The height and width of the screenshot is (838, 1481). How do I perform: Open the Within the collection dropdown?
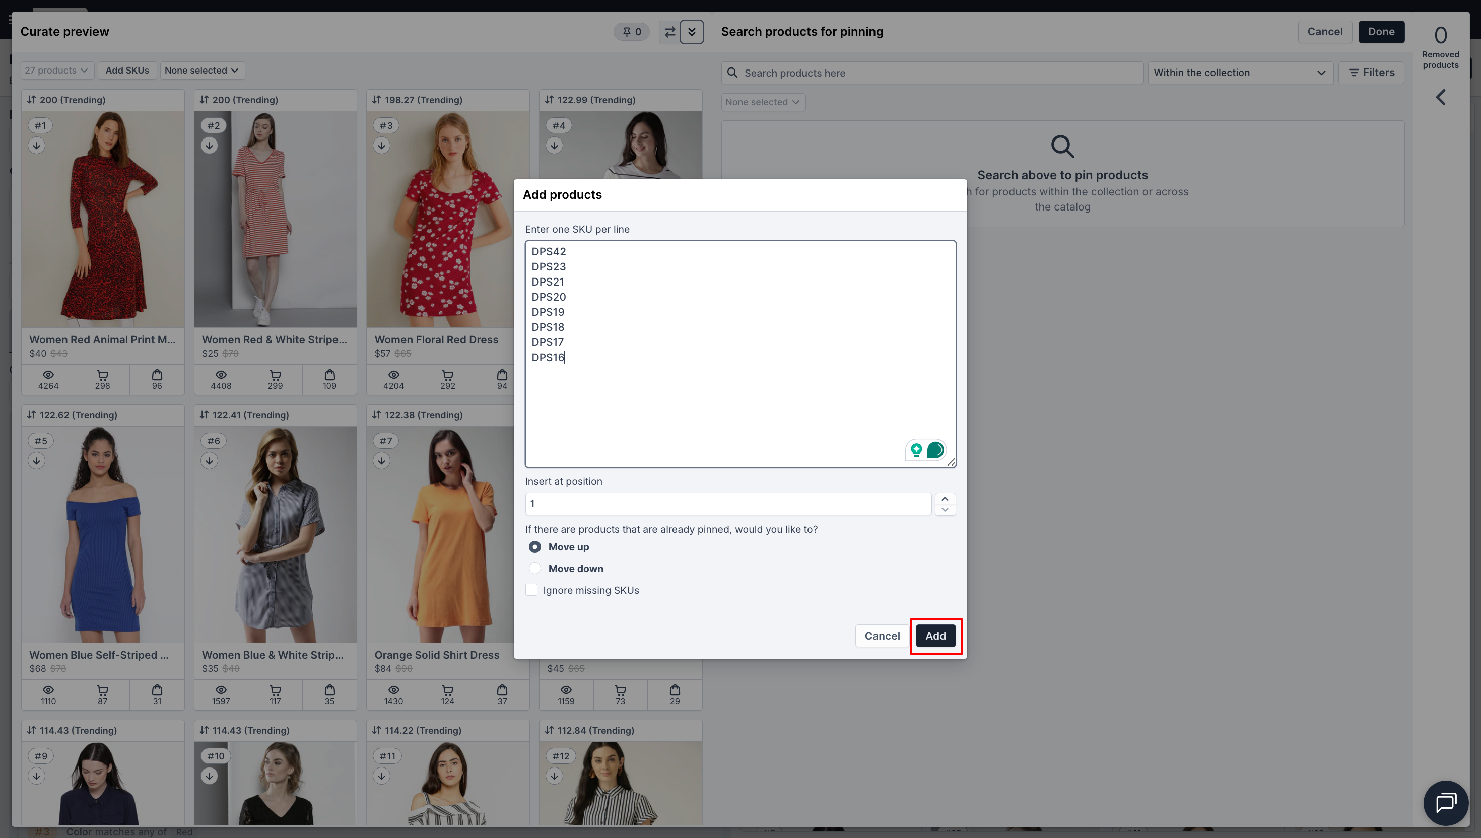pos(1240,73)
